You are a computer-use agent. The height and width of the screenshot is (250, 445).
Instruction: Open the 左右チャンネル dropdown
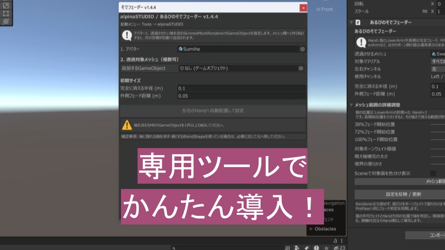pyautogui.click(x=438, y=69)
